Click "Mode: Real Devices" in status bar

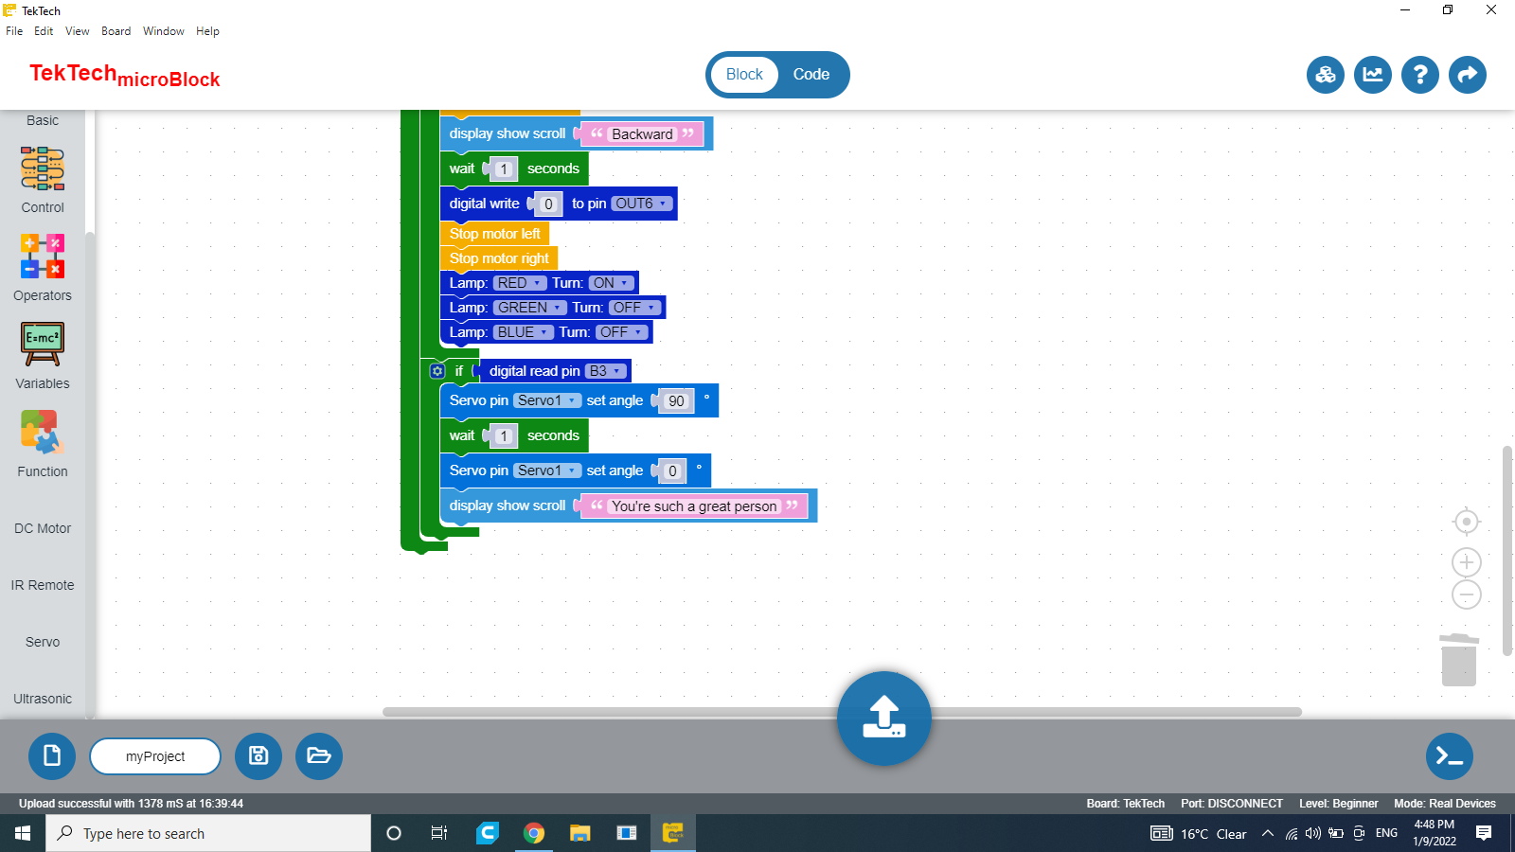pyautogui.click(x=1445, y=804)
